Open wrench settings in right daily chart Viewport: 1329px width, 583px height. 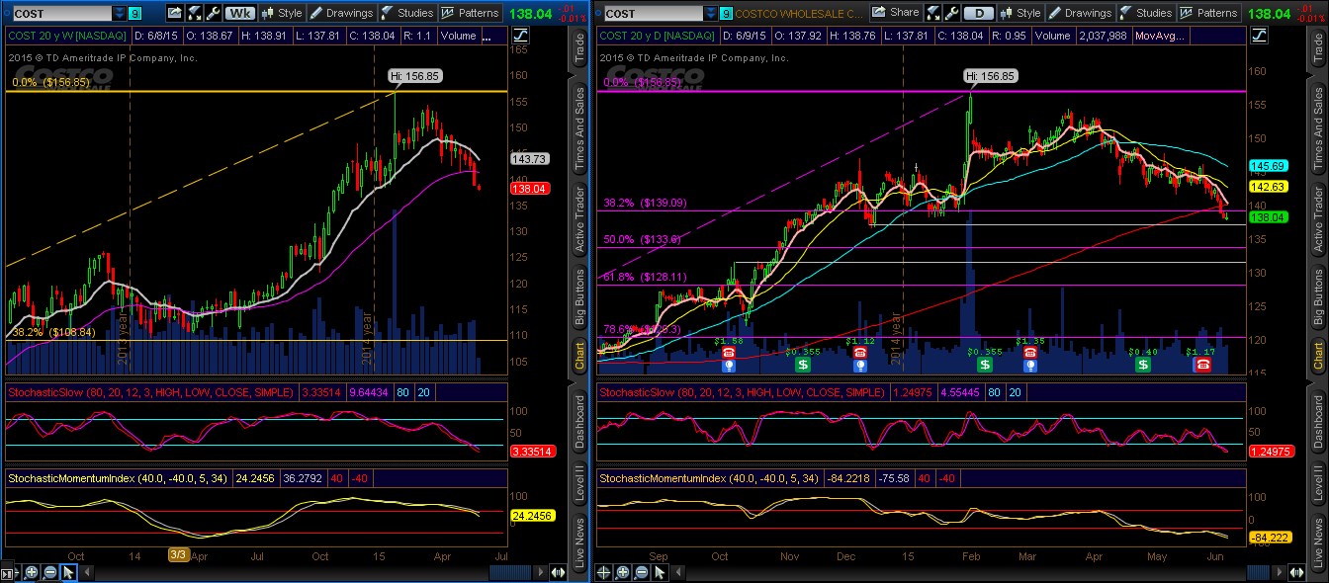click(x=951, y=13)
